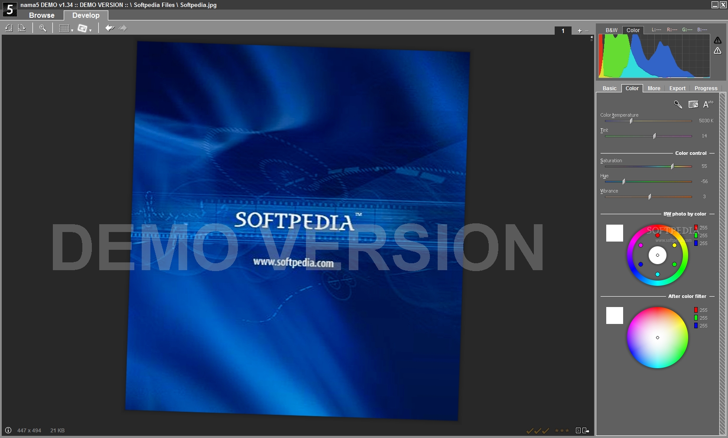Open the Color panel tab
The width and height of the screenshot is (728, 438).
click(632, 88)
